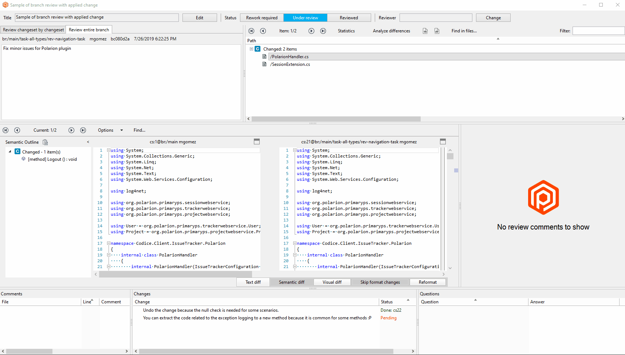Switch status to Rework required
Screen dimensions: 625x355
[x=262, y=17]
